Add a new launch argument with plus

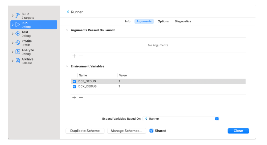pyautogui.click(x=74, y=56)
